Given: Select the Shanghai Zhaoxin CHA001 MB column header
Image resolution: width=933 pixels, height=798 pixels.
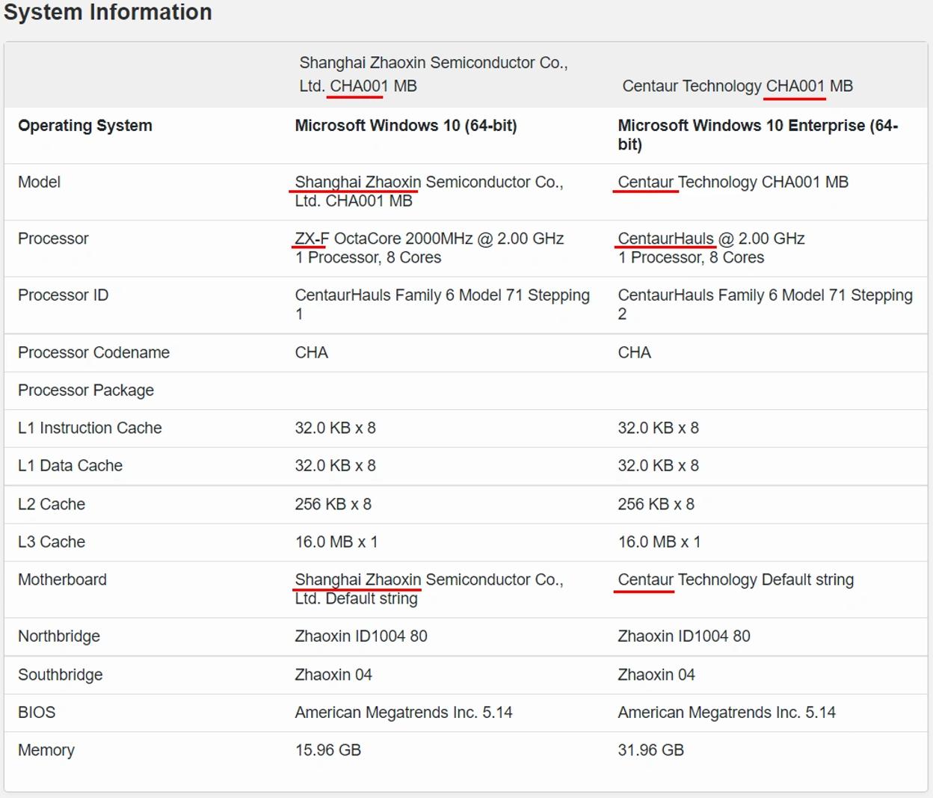Looking at the screenshot, I should (434, 74).
